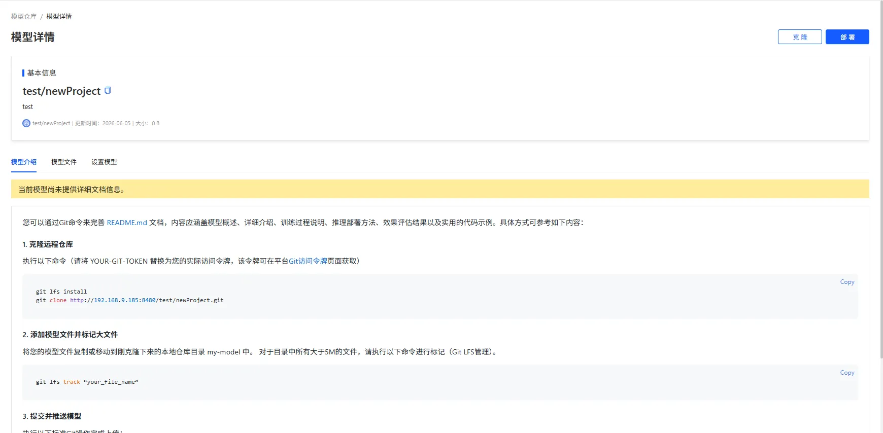The height and width of the screenshot is (433, 883).
Task: Click the heading 1. 克隆远程仓库
Action: (48, 244)
